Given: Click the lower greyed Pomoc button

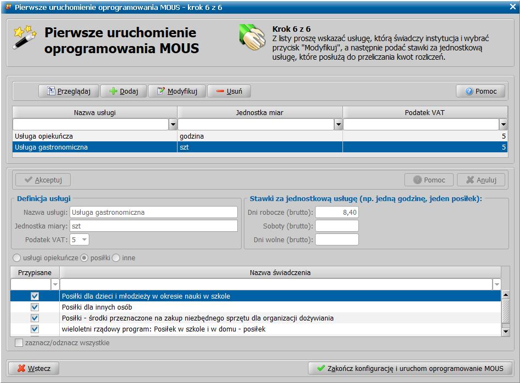Looking at the screenshot, I should (x=429, y=180).
